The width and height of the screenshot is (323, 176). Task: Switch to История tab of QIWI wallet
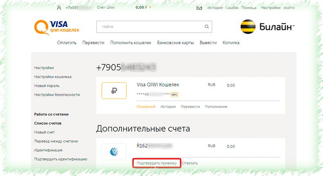click(168, 107)
